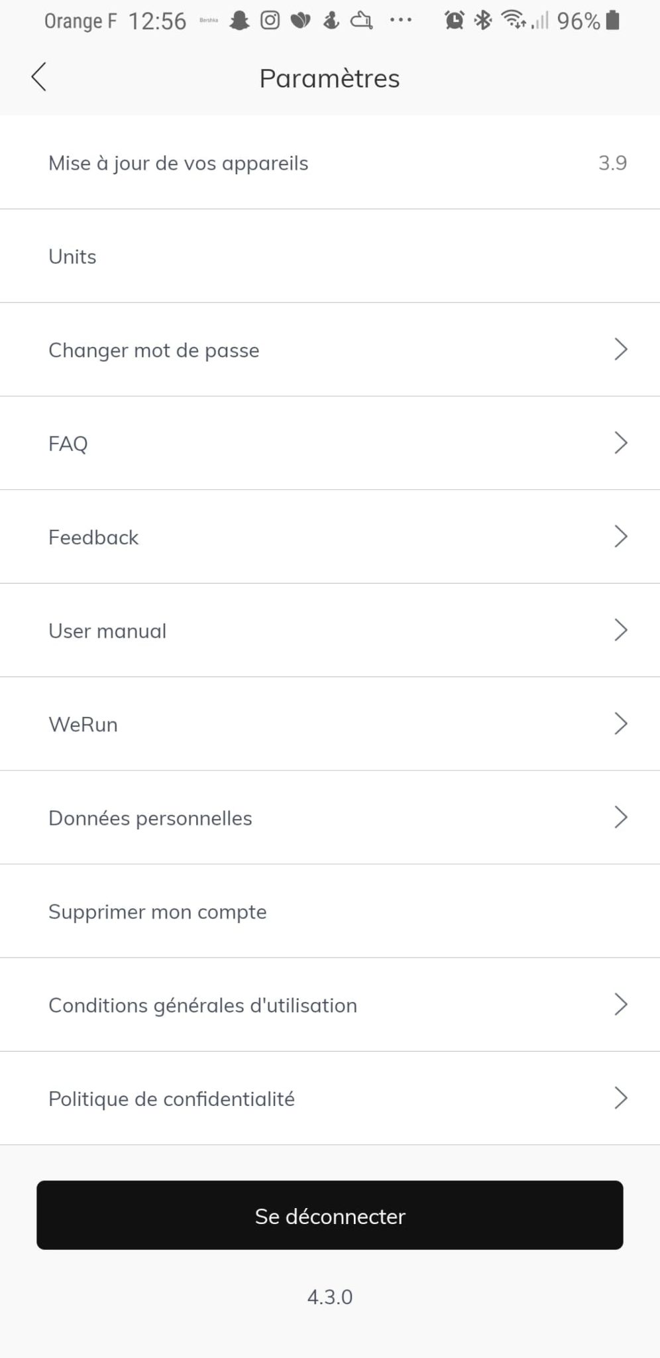Open the Units setting
This screenshot has width=660, height=1358.
[x=72, y=257]
